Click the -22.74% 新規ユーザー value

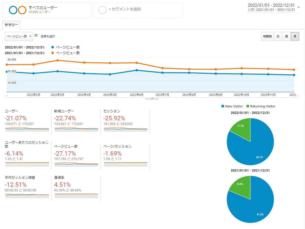65,118
